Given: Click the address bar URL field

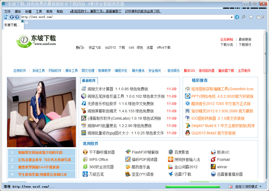Looking at the screenshot, I should pos(125,17).
